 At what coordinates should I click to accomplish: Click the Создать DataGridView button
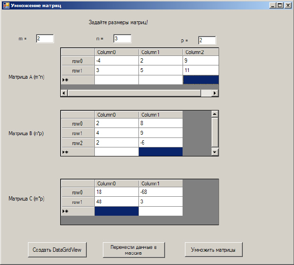point(57,250)
